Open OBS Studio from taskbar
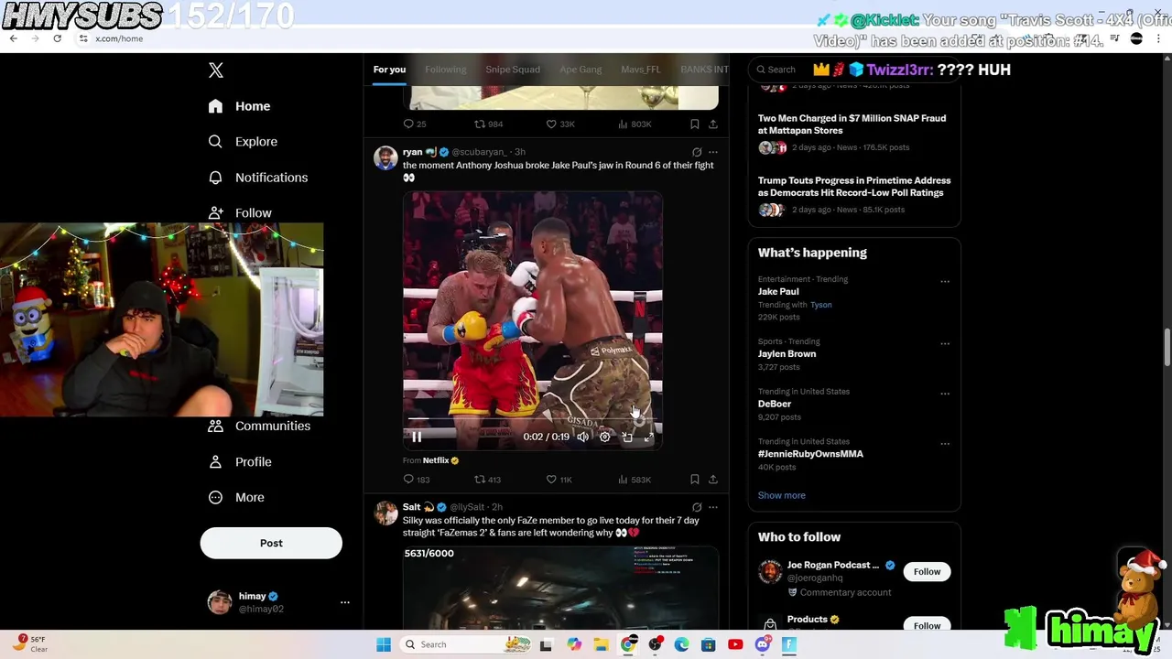 pyautogui.click(x=655, y=644)
